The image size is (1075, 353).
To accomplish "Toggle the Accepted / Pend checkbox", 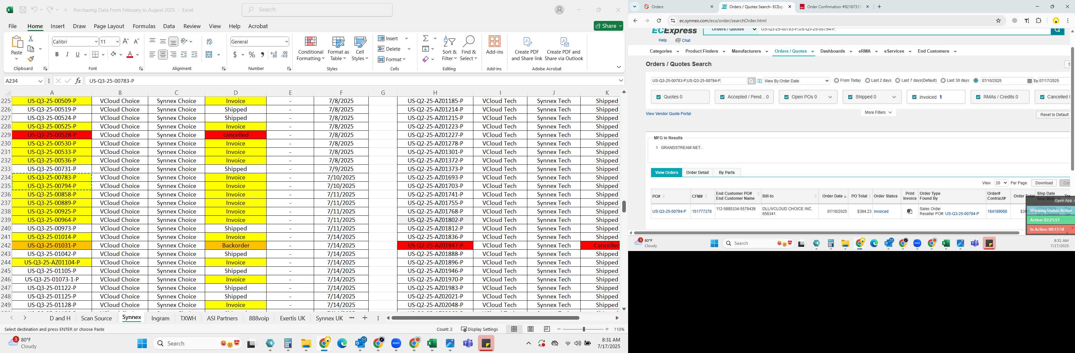I will (x=722, y=97).
